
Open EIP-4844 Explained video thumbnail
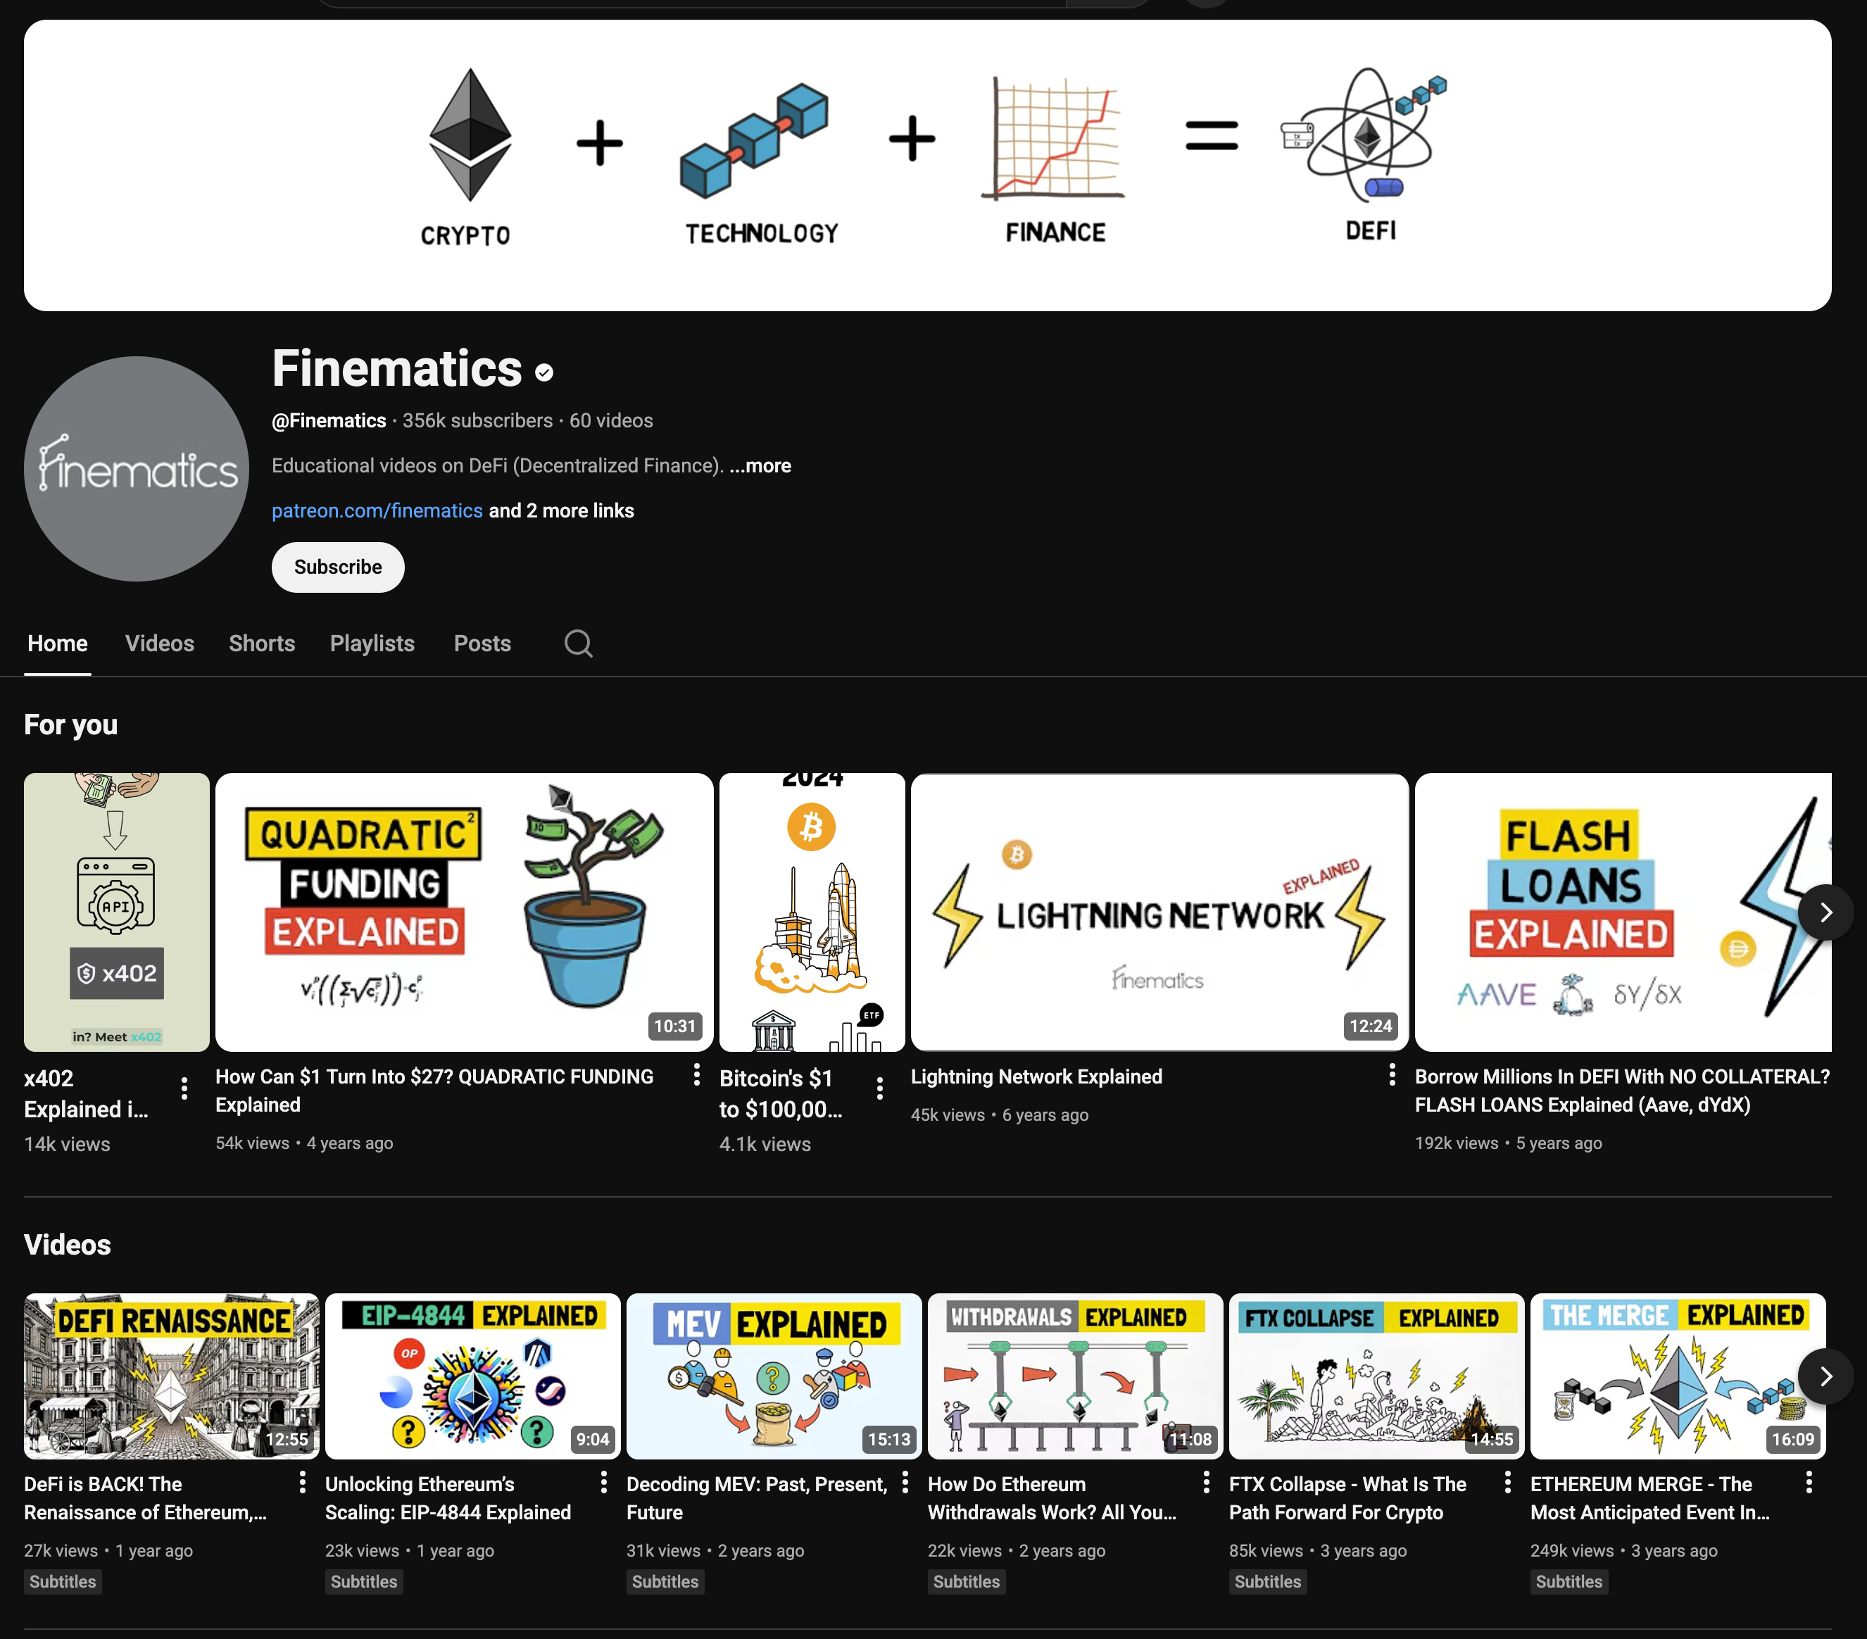[x=472, y=1375]
